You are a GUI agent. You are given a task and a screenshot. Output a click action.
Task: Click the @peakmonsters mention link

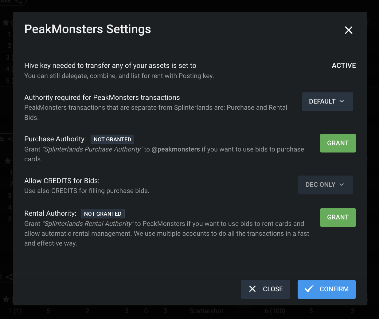(177, 149)
